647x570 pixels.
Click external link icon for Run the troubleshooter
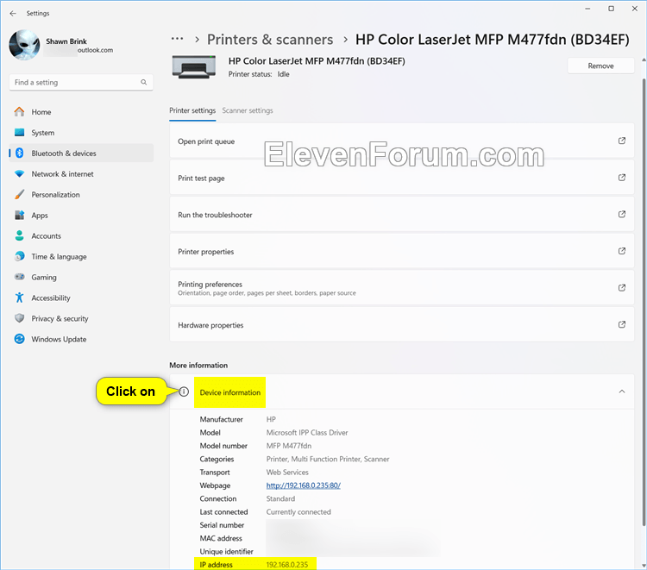622,215
